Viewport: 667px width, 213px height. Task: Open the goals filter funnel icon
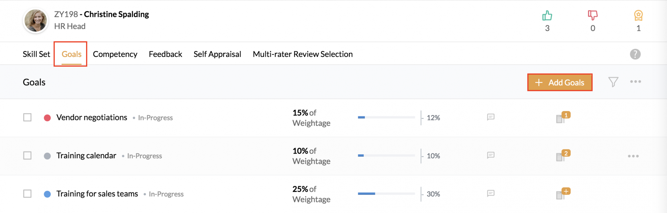tap(613, 82)
